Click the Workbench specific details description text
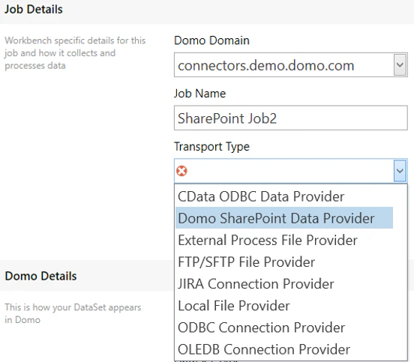Screen dimensions: 414x362 (75, 53)
